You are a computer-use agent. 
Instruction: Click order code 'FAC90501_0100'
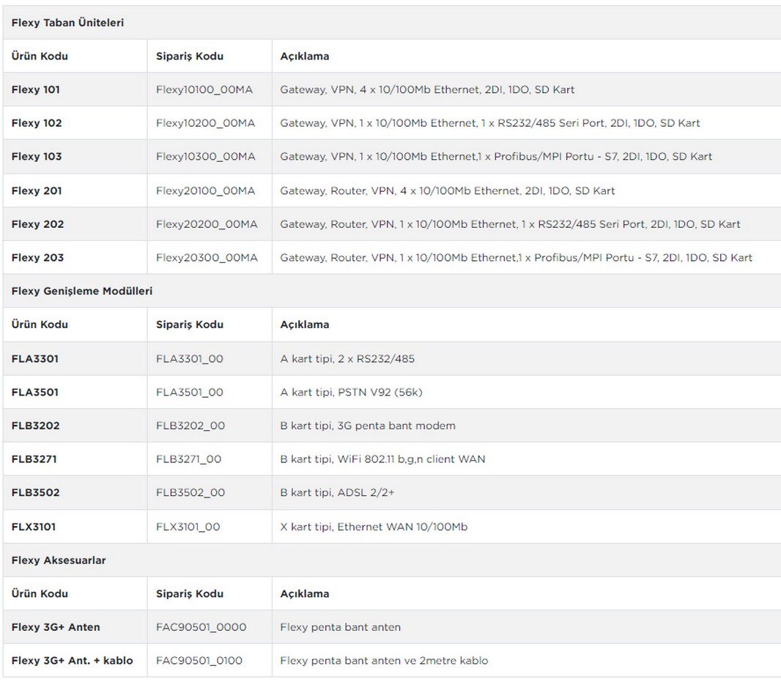click(x=199, y=660)
